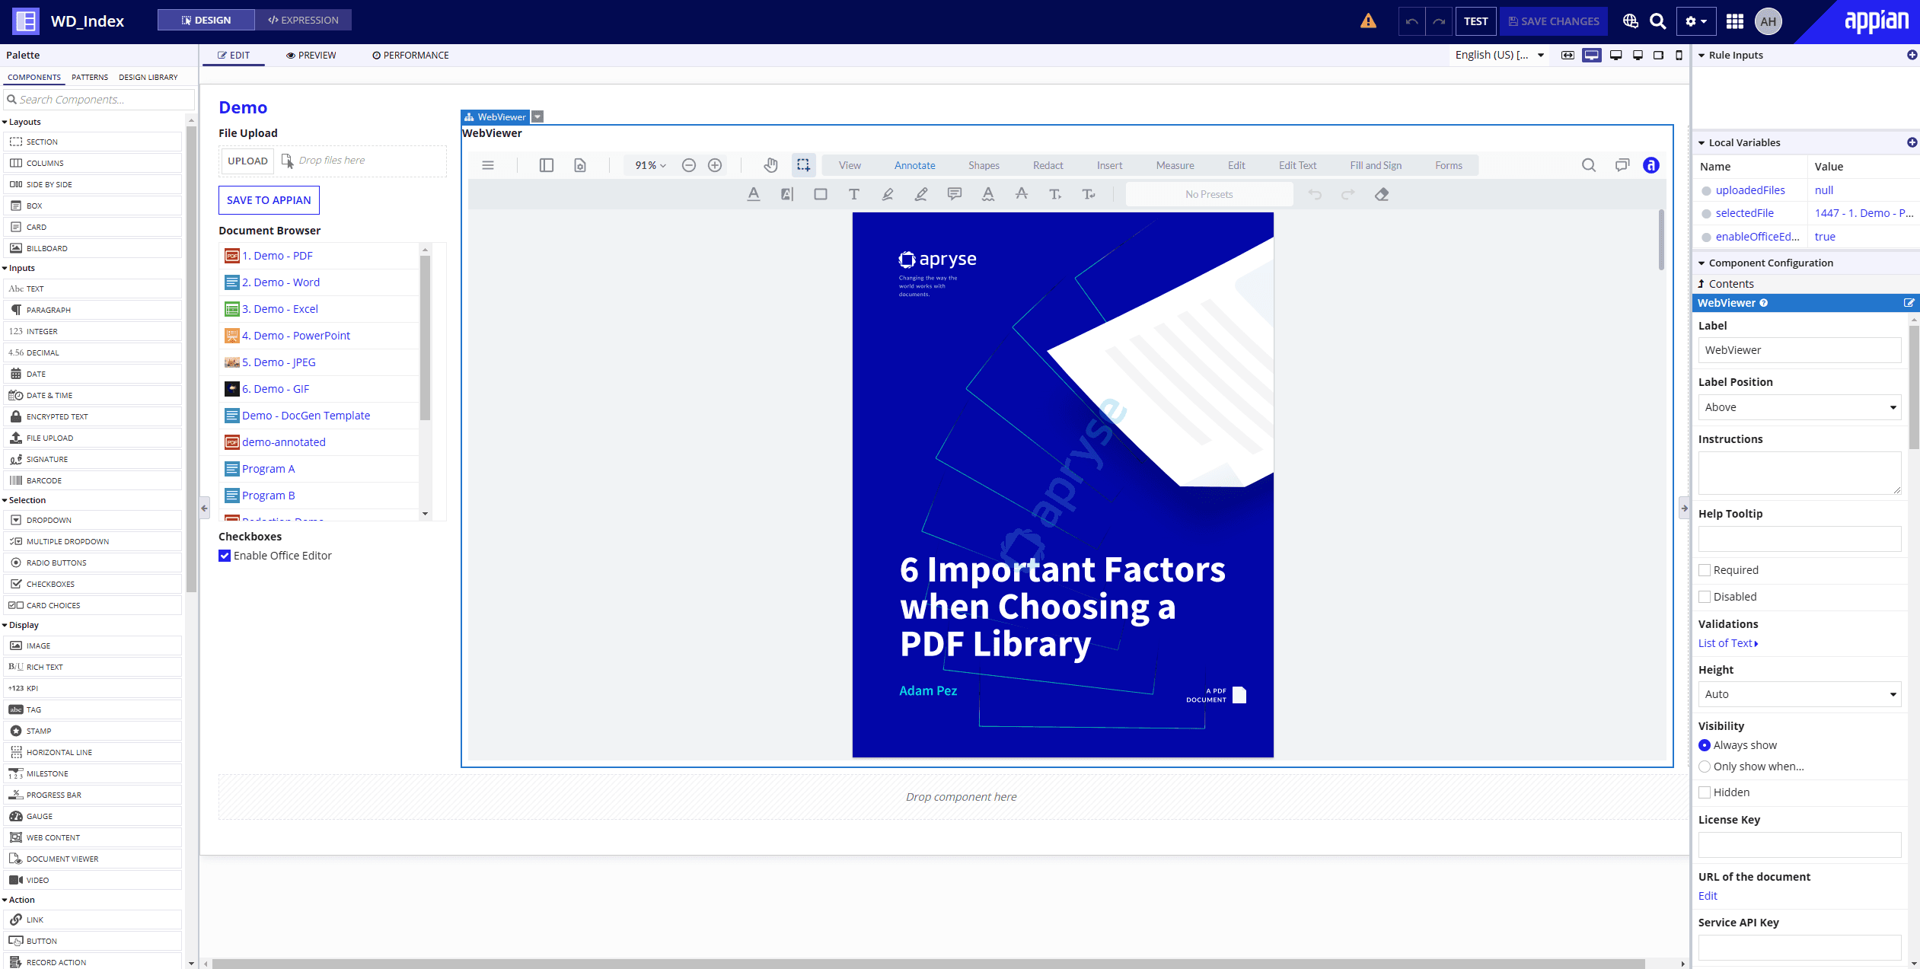
Task: Check the Required checkbox
Action: [1705, 570]
